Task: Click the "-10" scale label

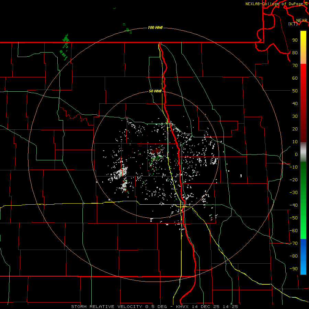Action: tap(294, 167)
